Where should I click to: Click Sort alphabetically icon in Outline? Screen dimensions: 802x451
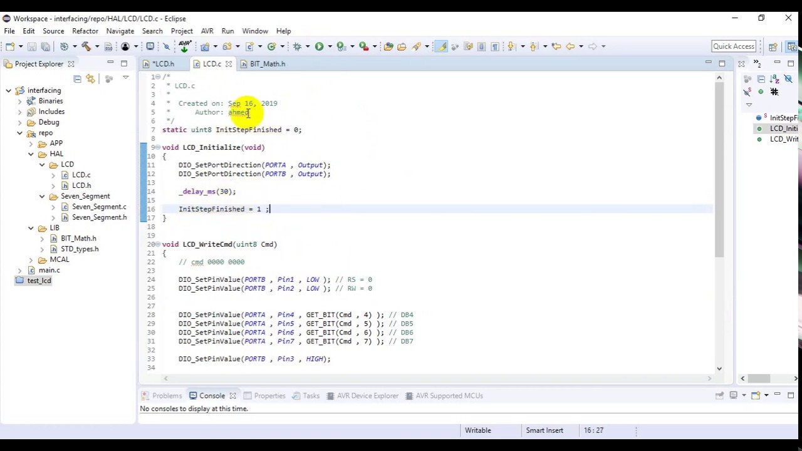pos(774,79)
